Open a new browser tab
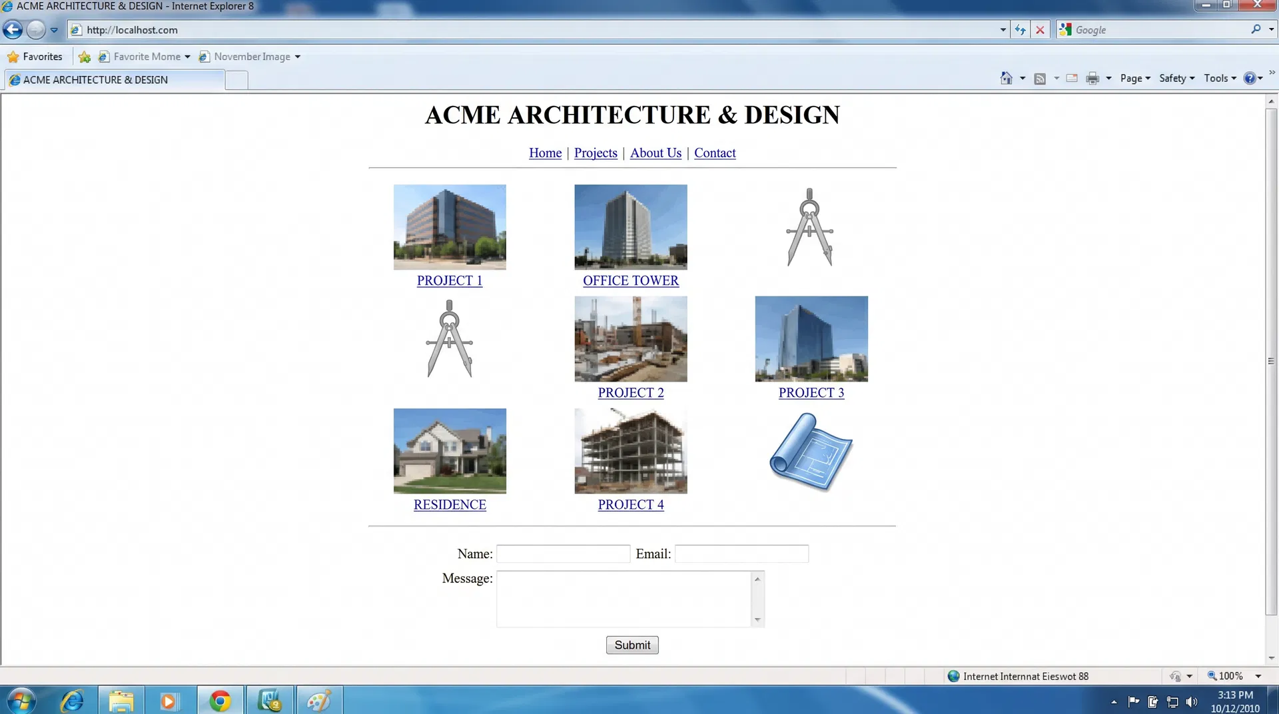The width and height of the screenshot is (1279, 714). 236,80
